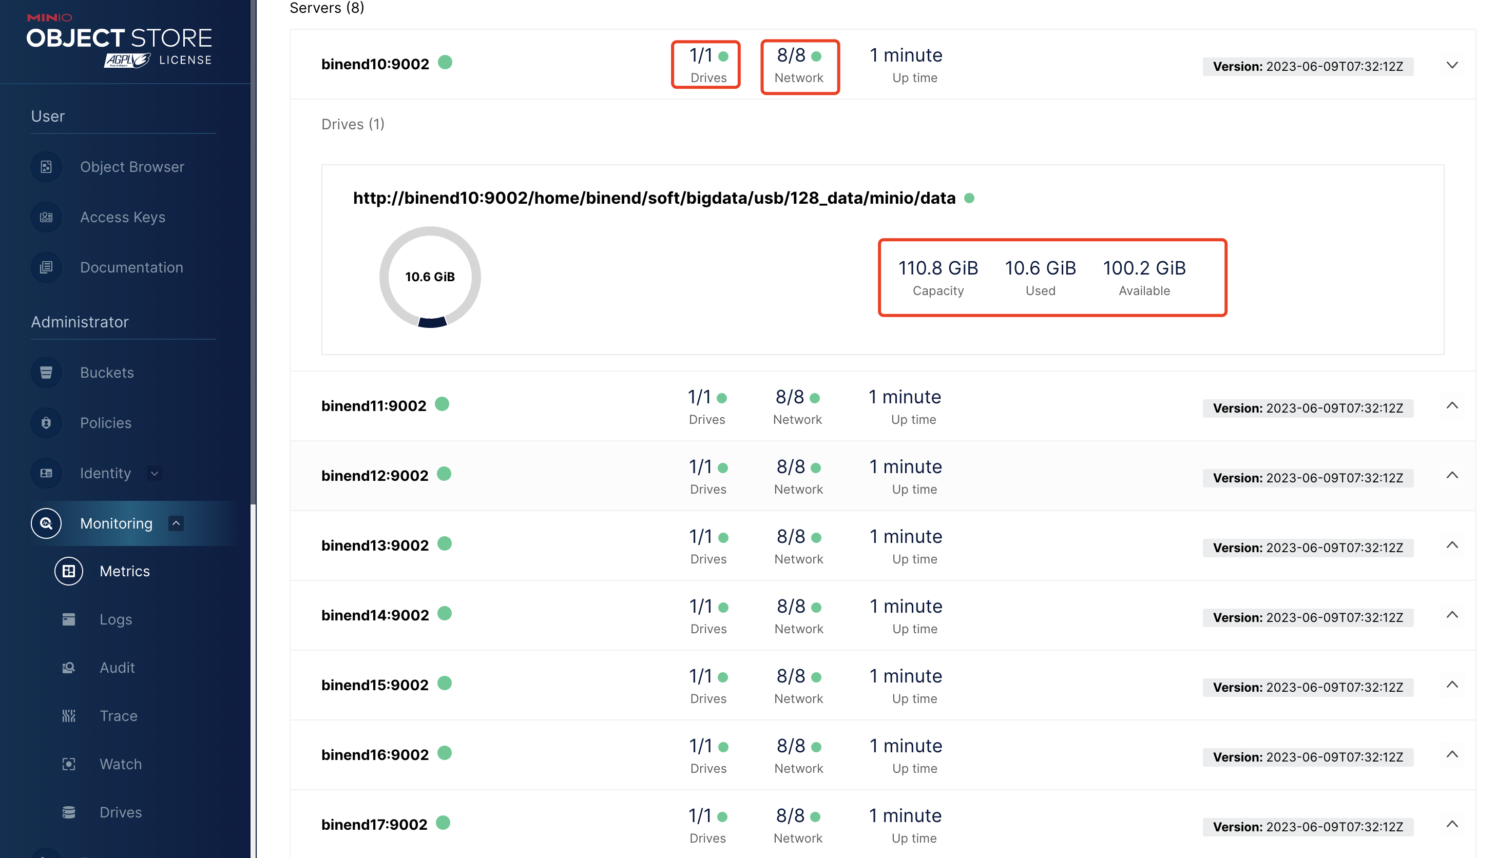Open the Audit menu item
Viewport: 1496px width, 858px height.
pyautogui.click(x=117, y=668)
